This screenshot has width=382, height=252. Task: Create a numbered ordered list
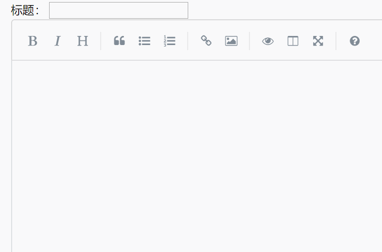[169, 41]
